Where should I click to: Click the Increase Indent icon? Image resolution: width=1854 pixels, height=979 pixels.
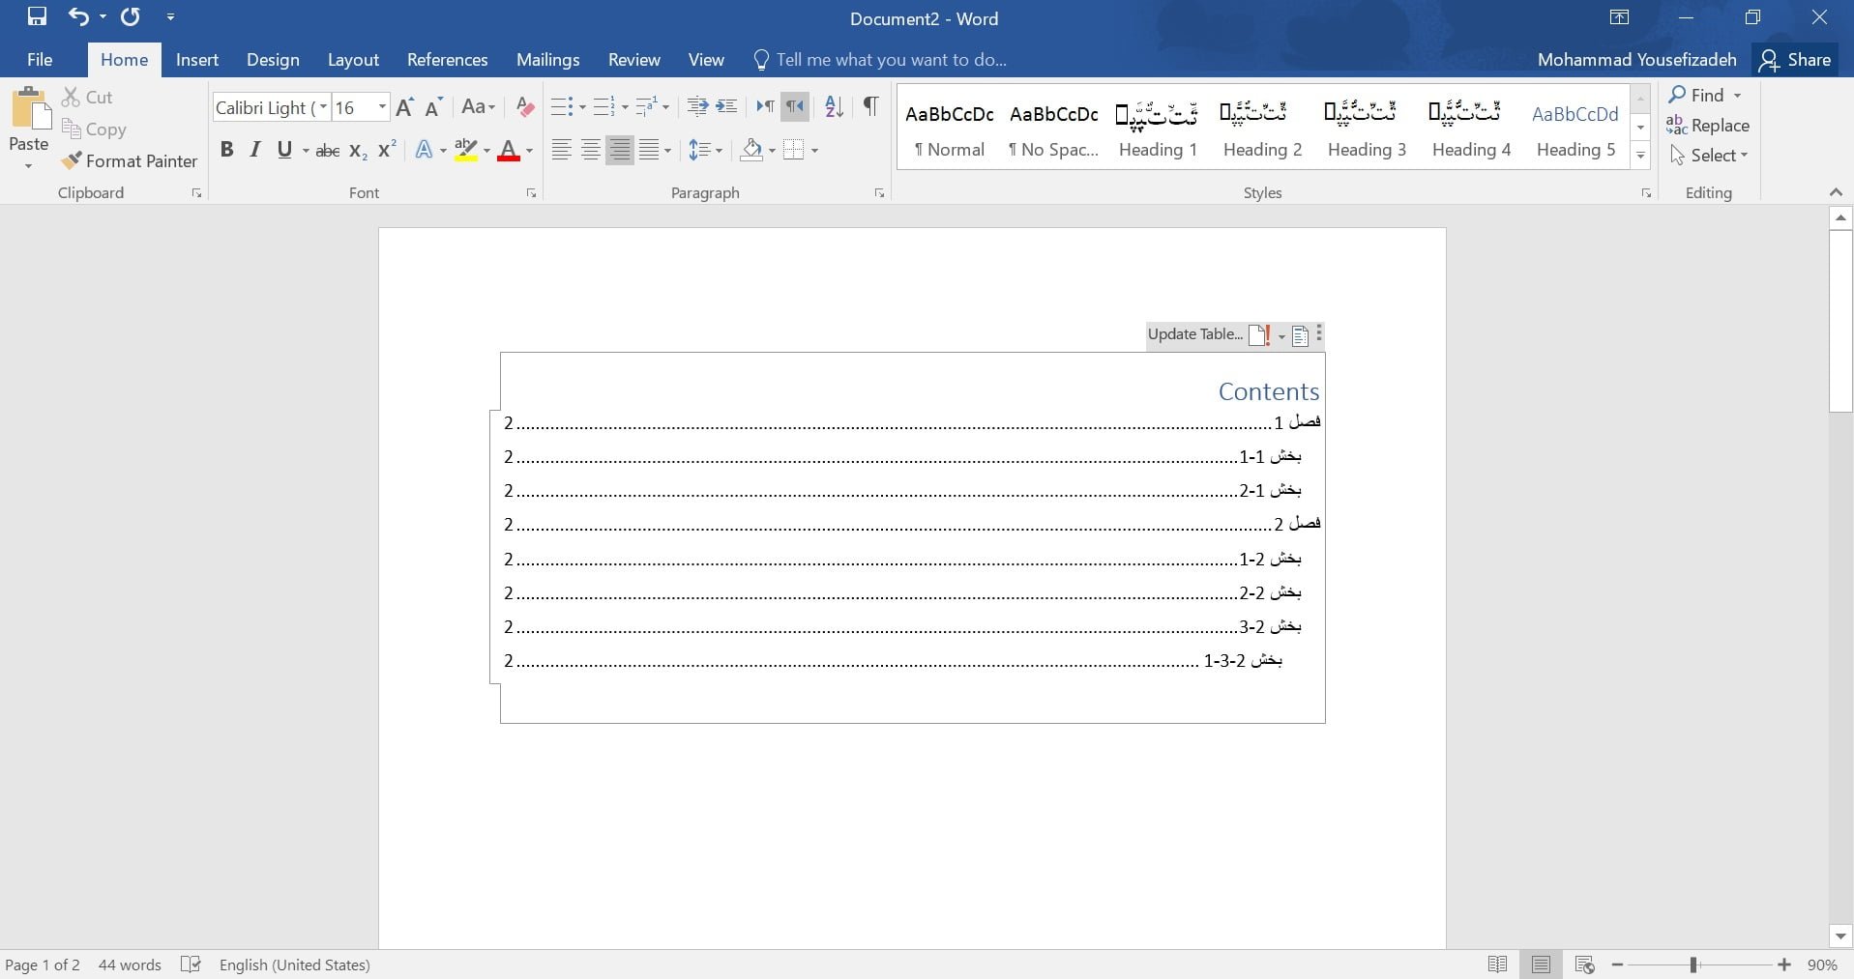(726, 106)
